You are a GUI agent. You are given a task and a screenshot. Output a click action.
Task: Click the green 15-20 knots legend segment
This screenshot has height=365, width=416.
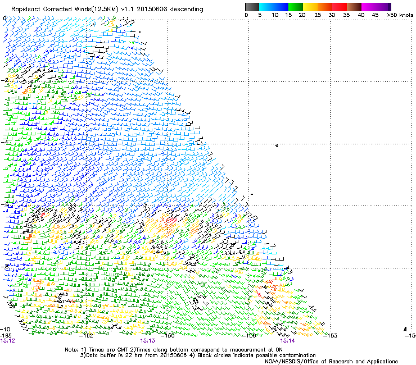point(296,7)
